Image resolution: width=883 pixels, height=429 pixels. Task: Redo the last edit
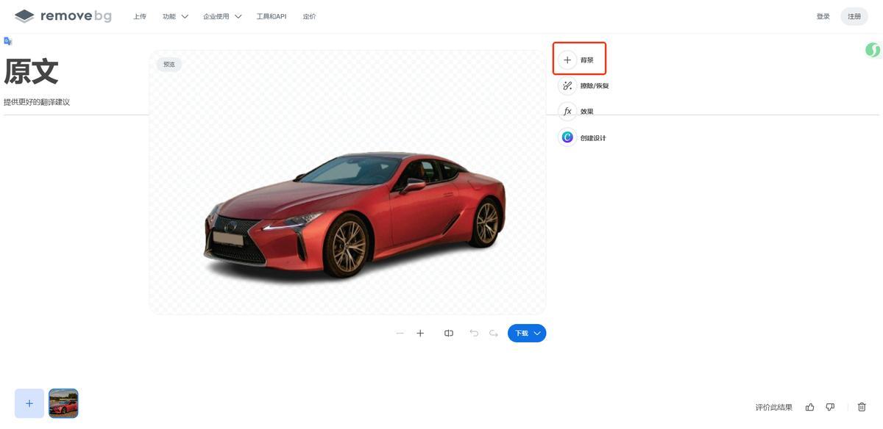point(494,334)
